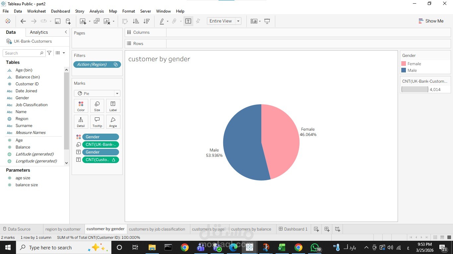Screen dimensions: 453x254
Task: Open the customers by job classification tab
Action: (157, 229)
